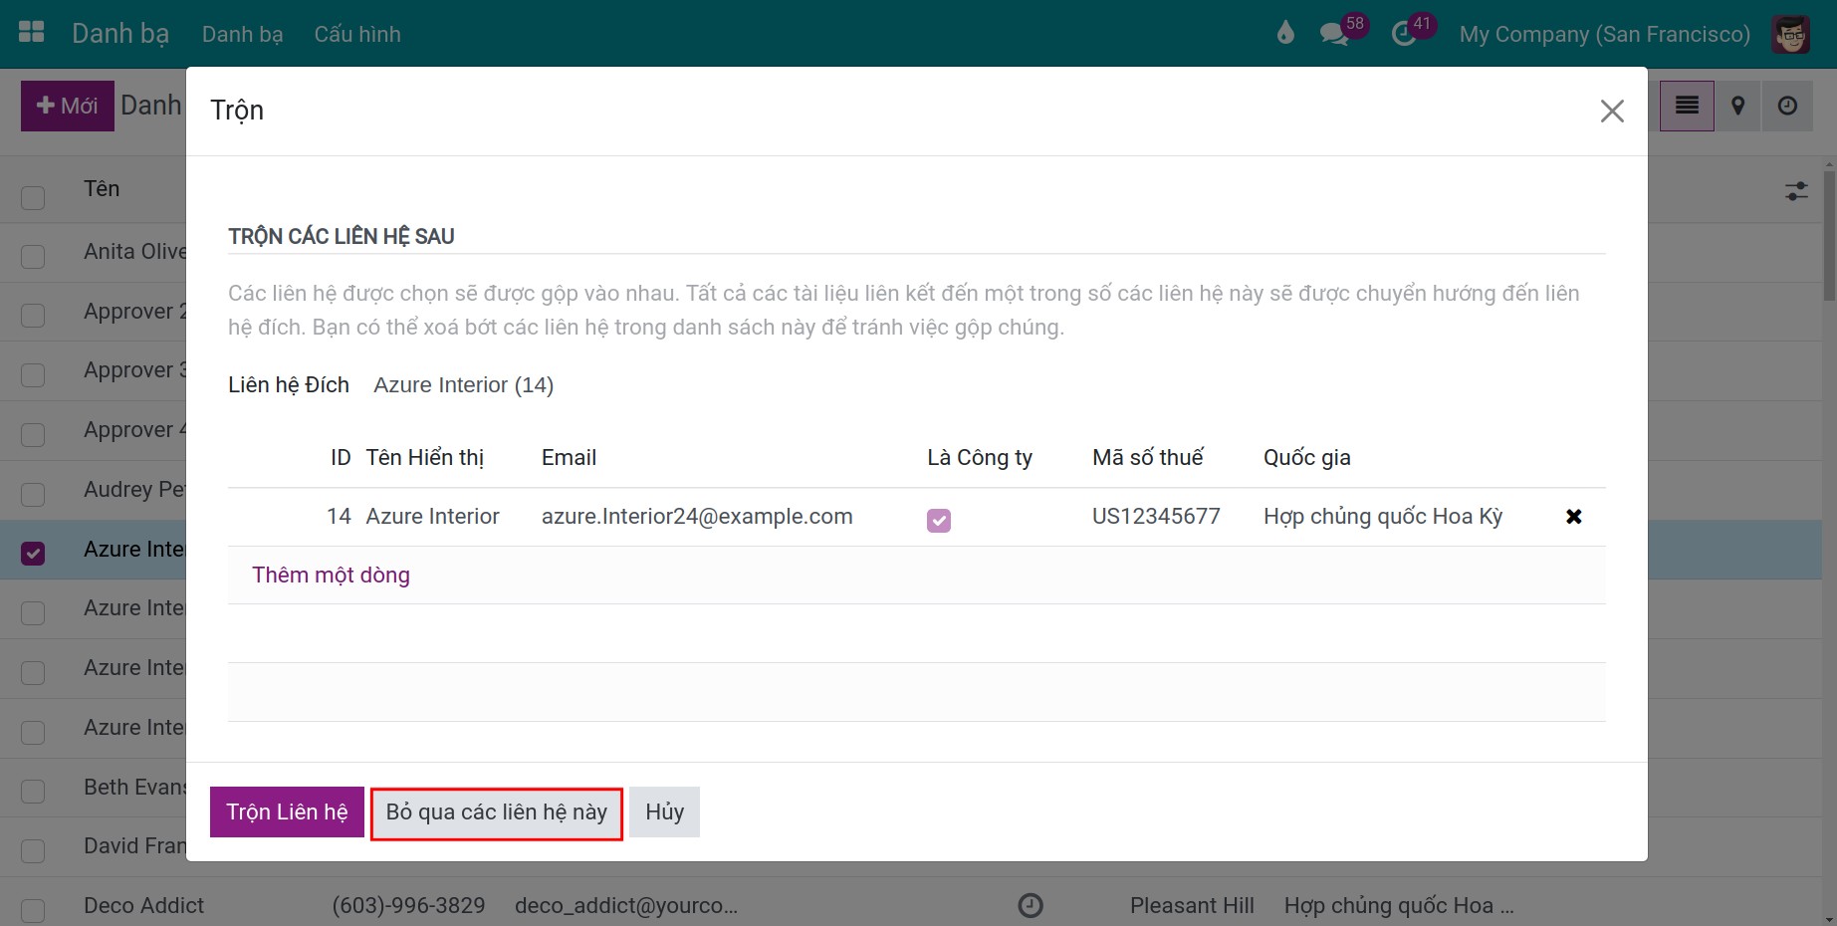Click the Mới new contact button
Screen dimensions: 1837x926
[x=68, y=106]
